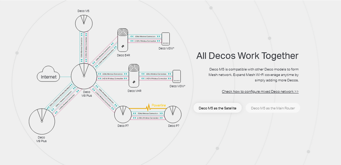Click the yellow Powerline label
Image resolution: width=341 pixels, height=165 pixels.
point(159,105)
